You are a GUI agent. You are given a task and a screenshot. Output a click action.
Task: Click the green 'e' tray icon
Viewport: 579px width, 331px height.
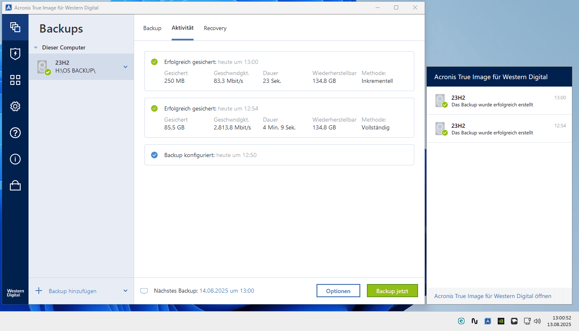461,321
